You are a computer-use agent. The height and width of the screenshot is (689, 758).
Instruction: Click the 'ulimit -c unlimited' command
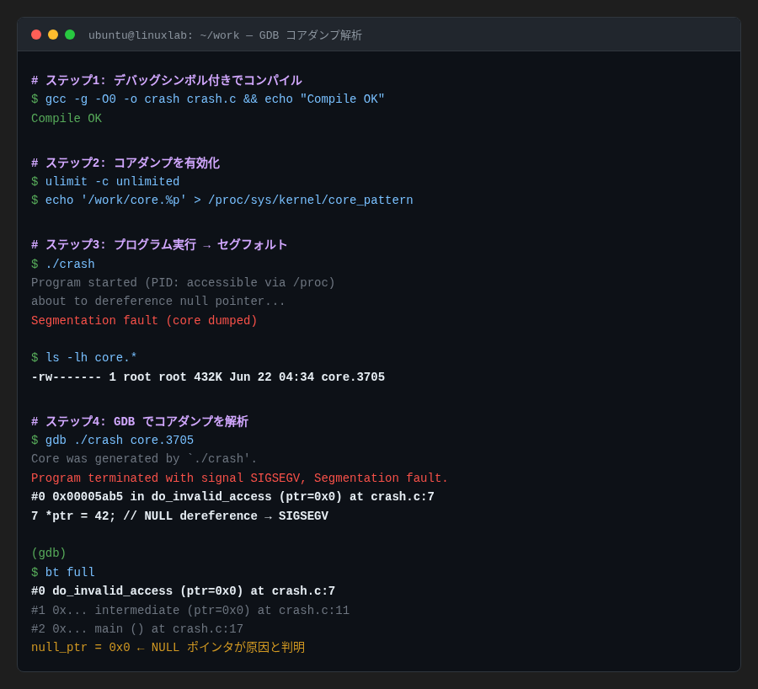(x=105, y=182)
